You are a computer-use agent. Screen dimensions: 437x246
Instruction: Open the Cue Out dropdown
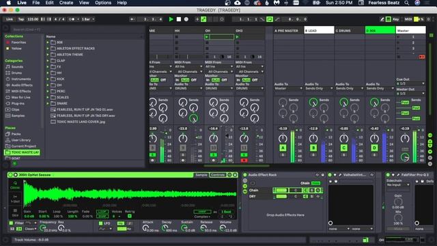(410, 83)
